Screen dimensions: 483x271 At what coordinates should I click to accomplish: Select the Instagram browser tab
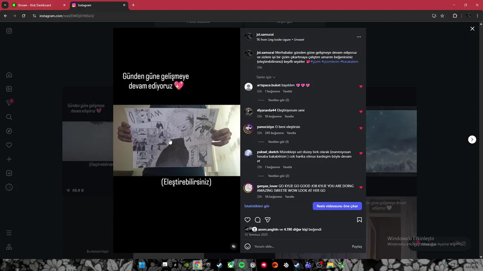coord(99,5)
